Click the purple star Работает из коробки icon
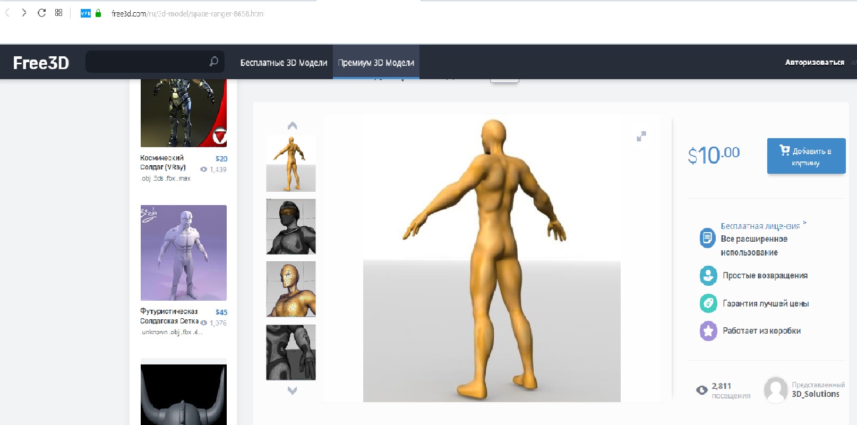 tap(708, 331)
